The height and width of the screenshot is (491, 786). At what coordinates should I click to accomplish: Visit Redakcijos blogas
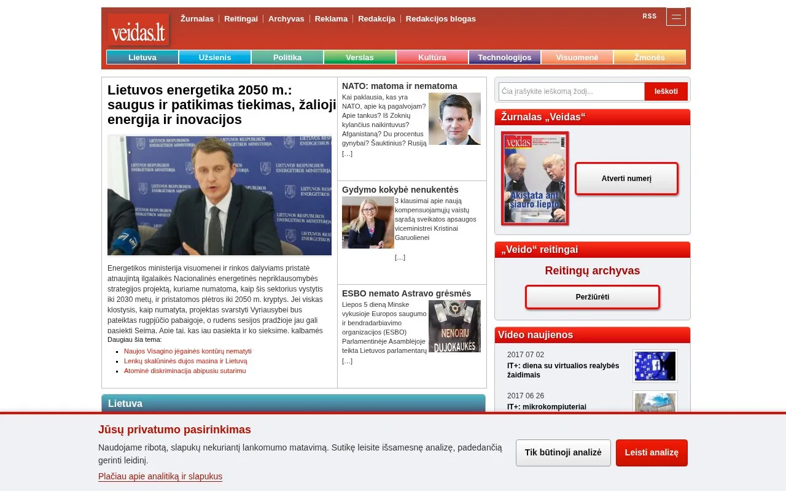[441, 18]
